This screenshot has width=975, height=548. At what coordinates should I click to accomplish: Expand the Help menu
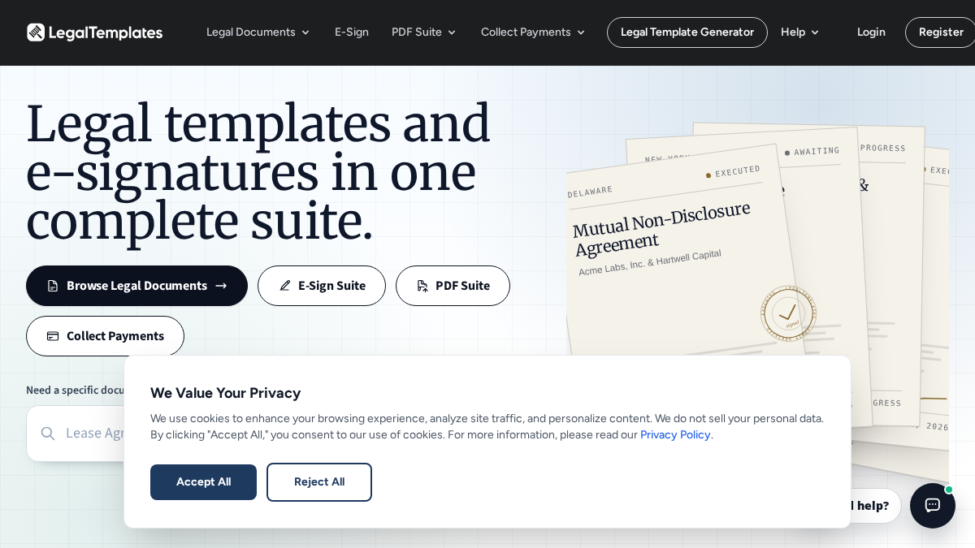tap(799, 32)
